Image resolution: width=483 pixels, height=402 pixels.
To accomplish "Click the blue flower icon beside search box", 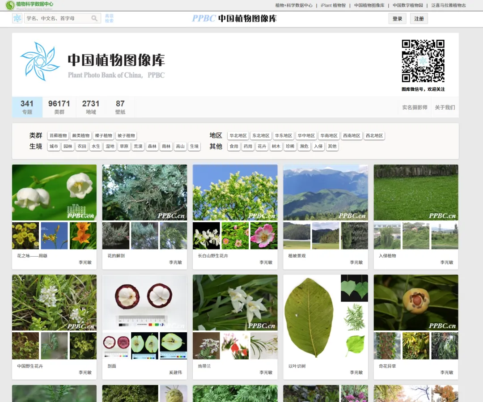I will point(17,18).
